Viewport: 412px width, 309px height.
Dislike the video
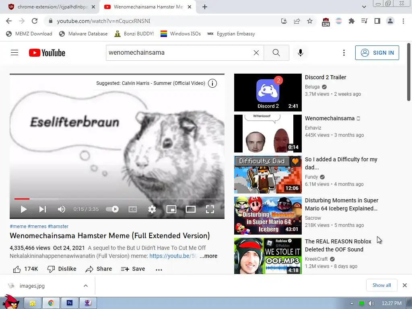(62, 269)
